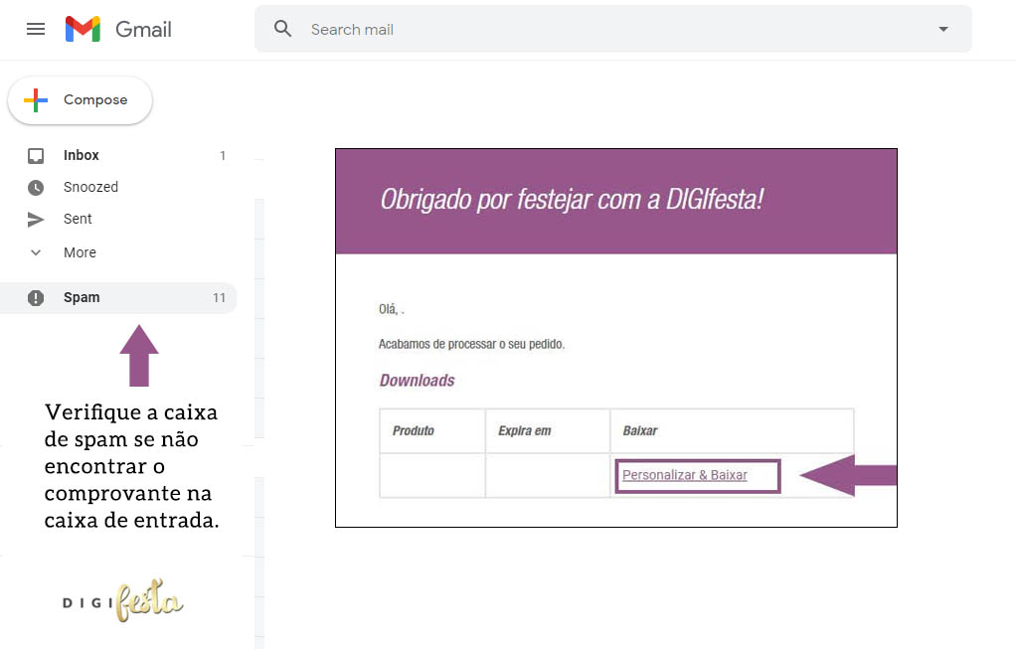Click the Inbox tray icon

point(36,156)
